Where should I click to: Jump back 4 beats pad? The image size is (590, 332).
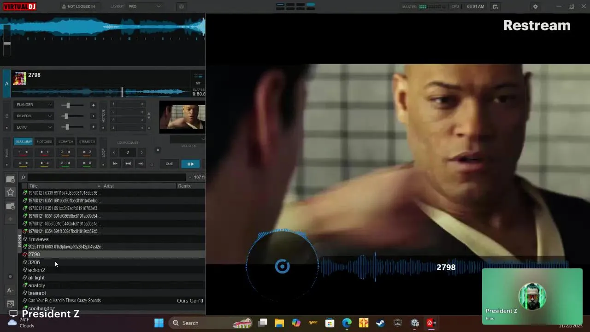click(x=23, y=163)
